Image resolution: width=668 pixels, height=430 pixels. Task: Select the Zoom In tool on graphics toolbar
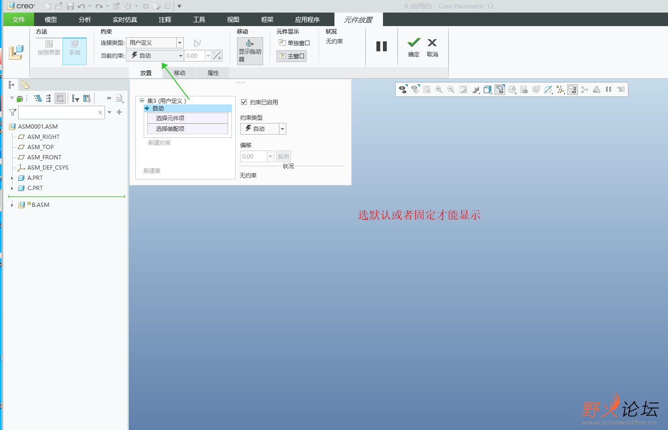[438, 89]
